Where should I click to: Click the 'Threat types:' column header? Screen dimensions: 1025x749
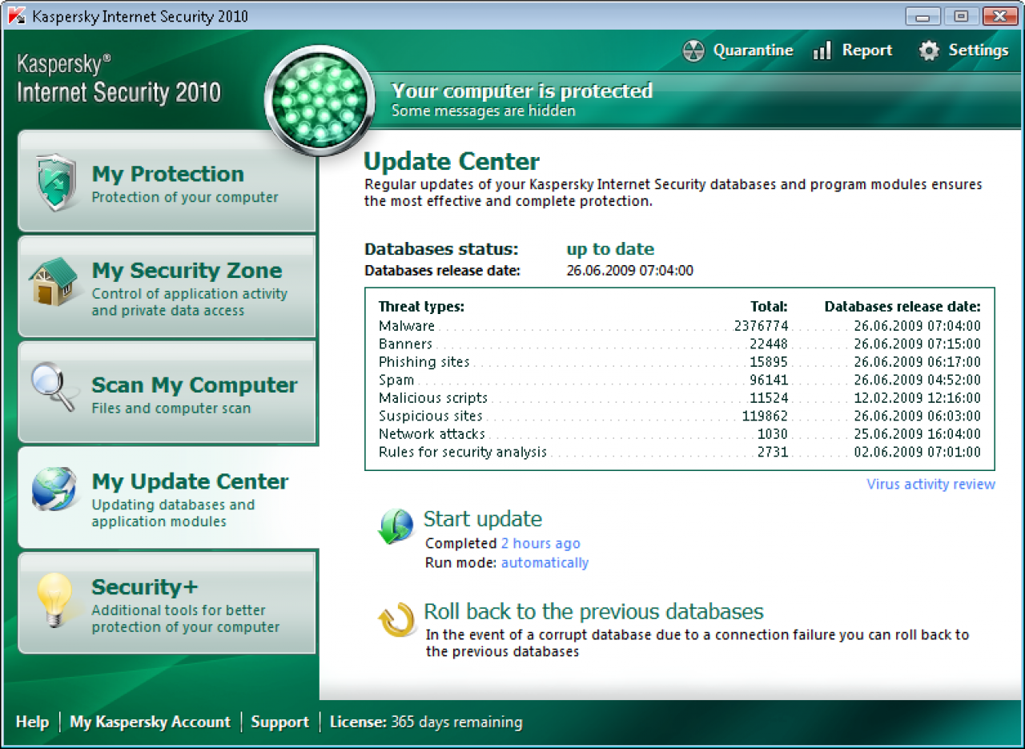(x=421, y=307)
